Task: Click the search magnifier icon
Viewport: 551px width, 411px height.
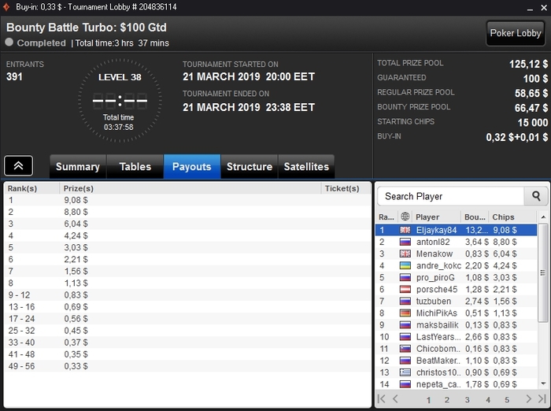Action: [536, 196]
